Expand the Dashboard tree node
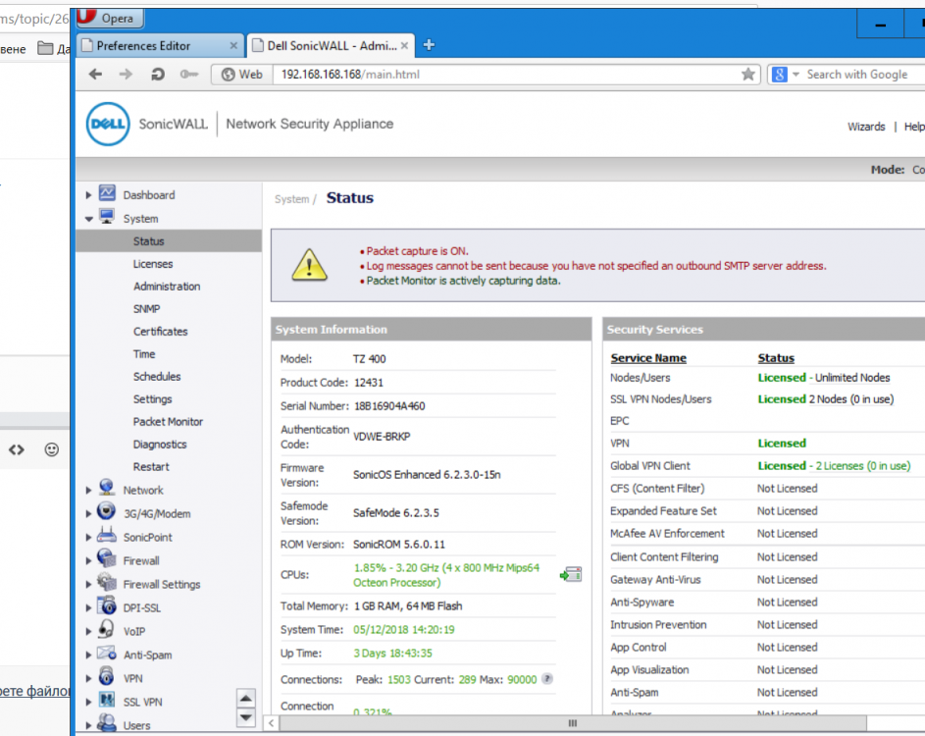This screenshot has height=736, width=925. 88,194
